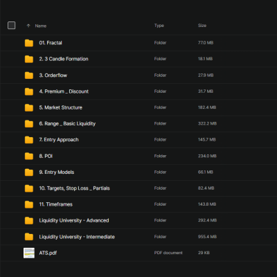Click the ATS.pdf file thumbnail
This screenshot has width=277, height=277.
click(x=29, y=253)
